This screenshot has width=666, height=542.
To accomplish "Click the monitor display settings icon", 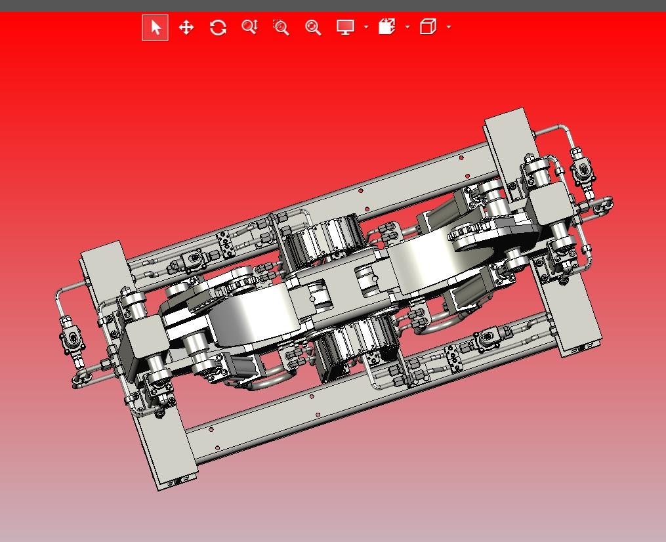I will coord(345,27).
